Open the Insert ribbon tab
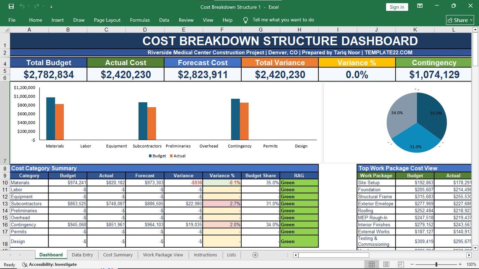The image size is (479, 269). pos(58,20)
